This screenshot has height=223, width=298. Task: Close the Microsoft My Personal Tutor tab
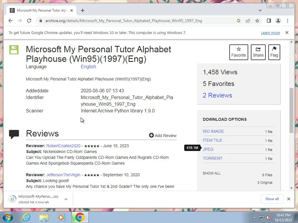coord(72,10)
